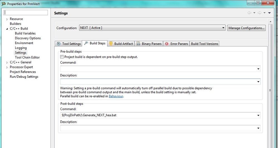Open the view menu triangle in Settings header
The height and width of the screenshot is (148, 278).
click(269, 13)
